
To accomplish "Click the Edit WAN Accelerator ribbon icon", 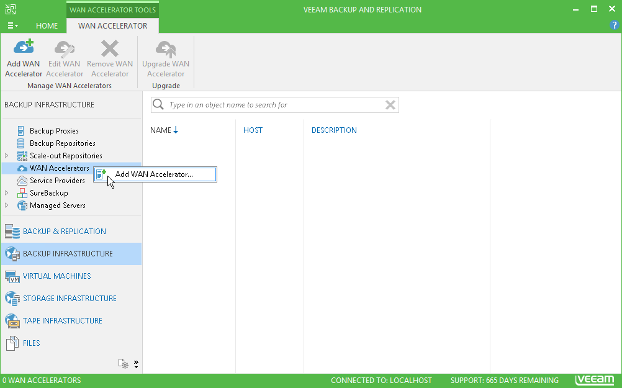I will coord(65,48).
